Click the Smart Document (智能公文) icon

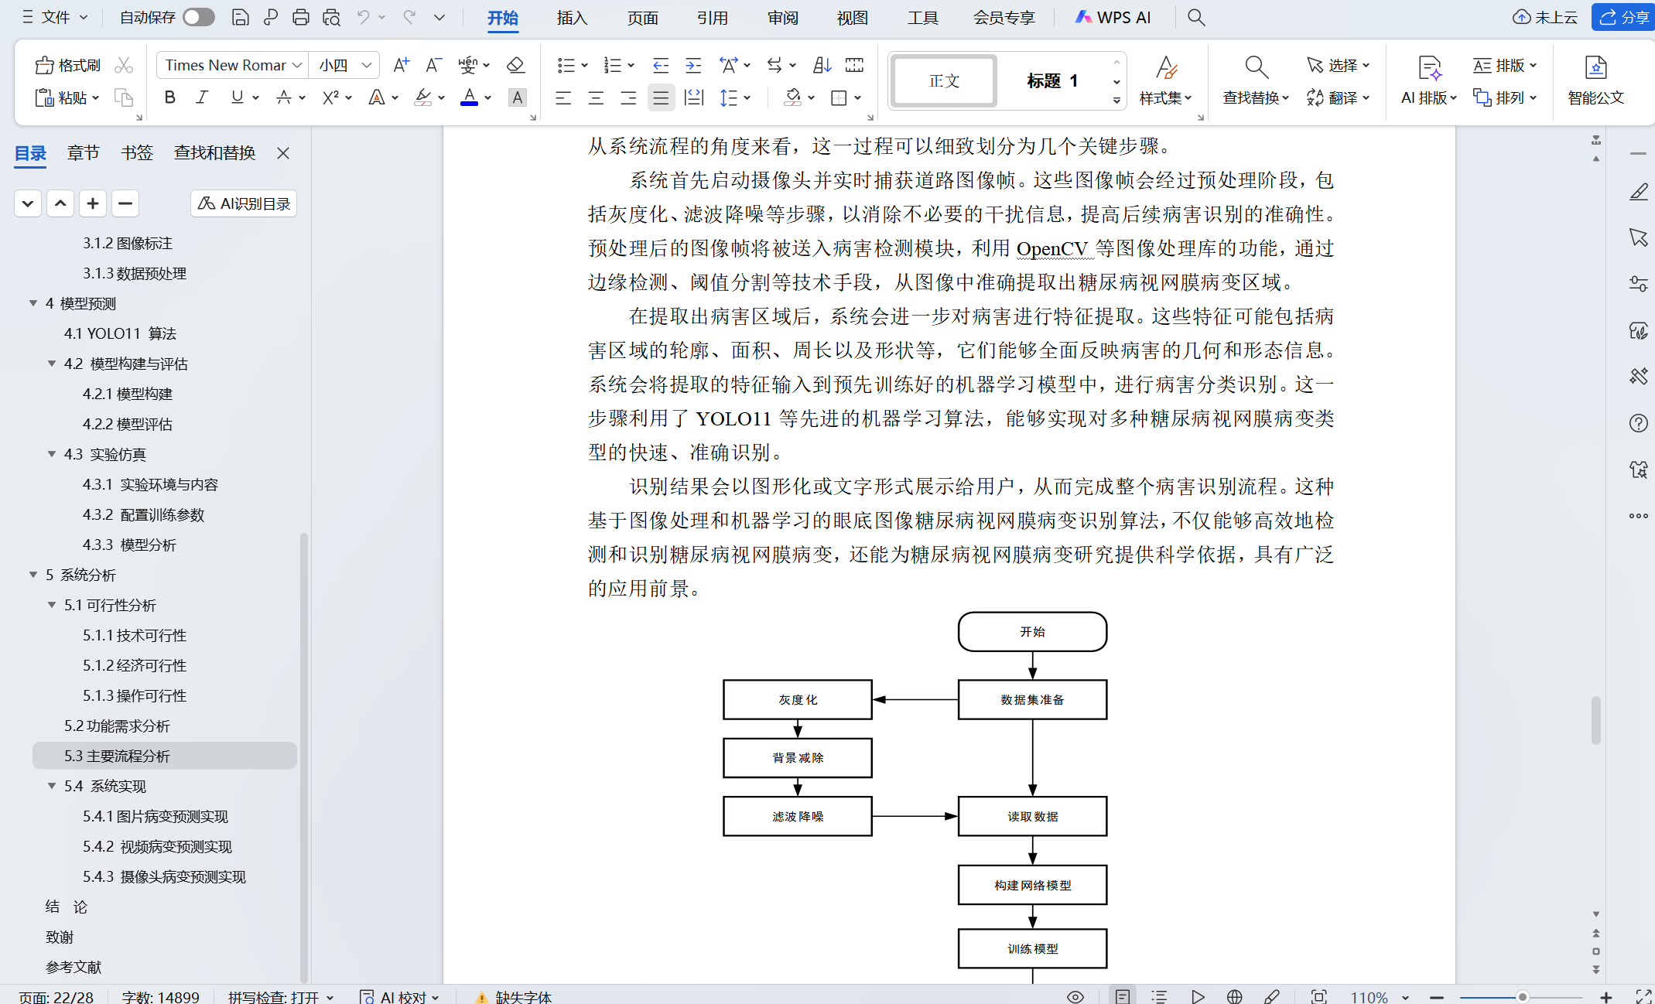tap(1595, 80)
